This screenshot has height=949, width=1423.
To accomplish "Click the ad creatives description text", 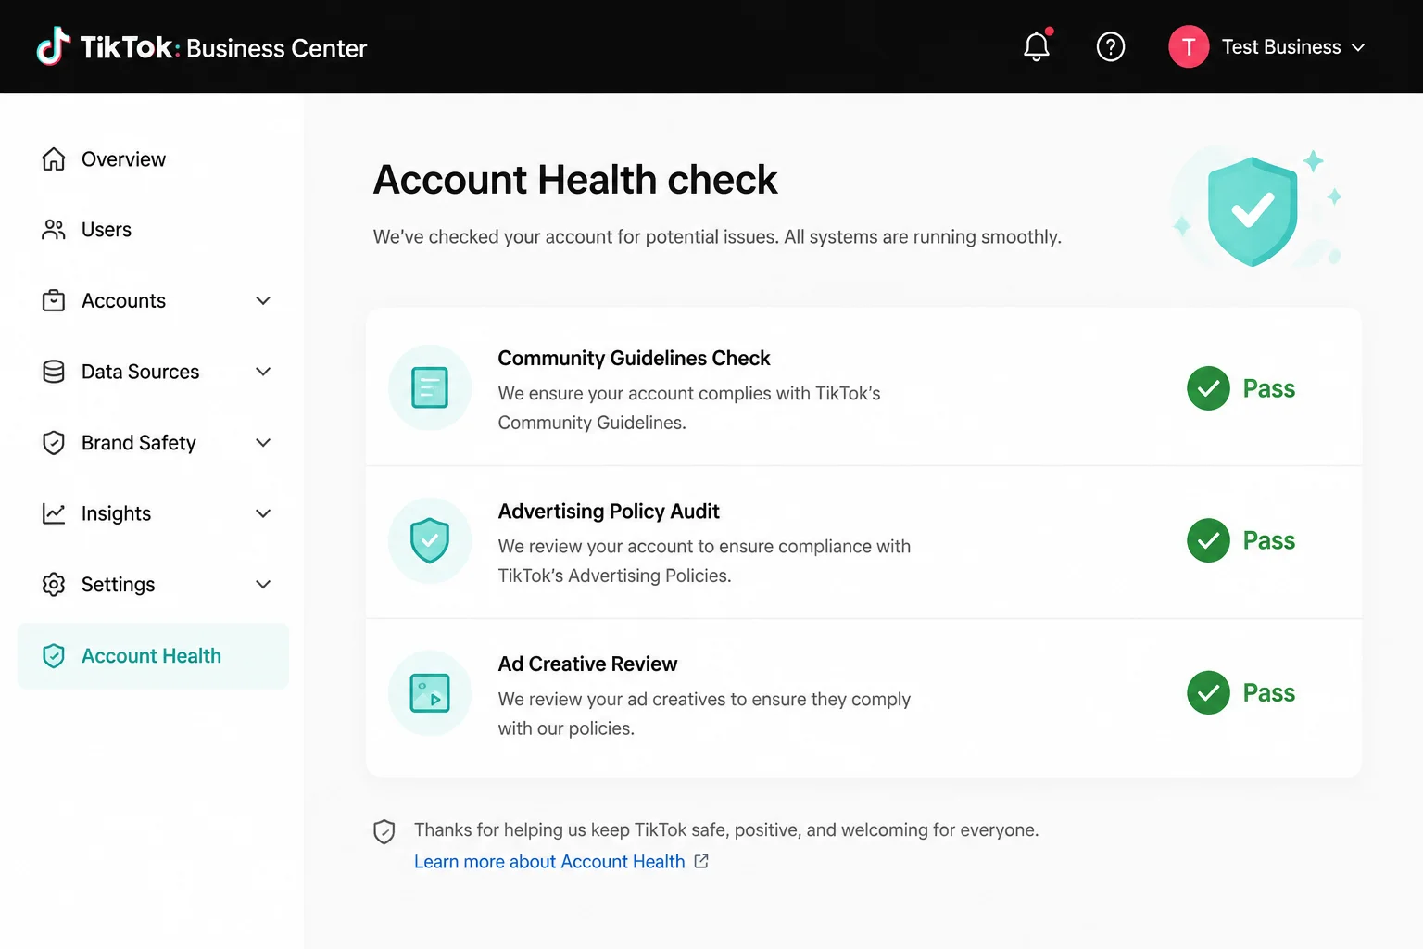I will click(x=704, y=714).
